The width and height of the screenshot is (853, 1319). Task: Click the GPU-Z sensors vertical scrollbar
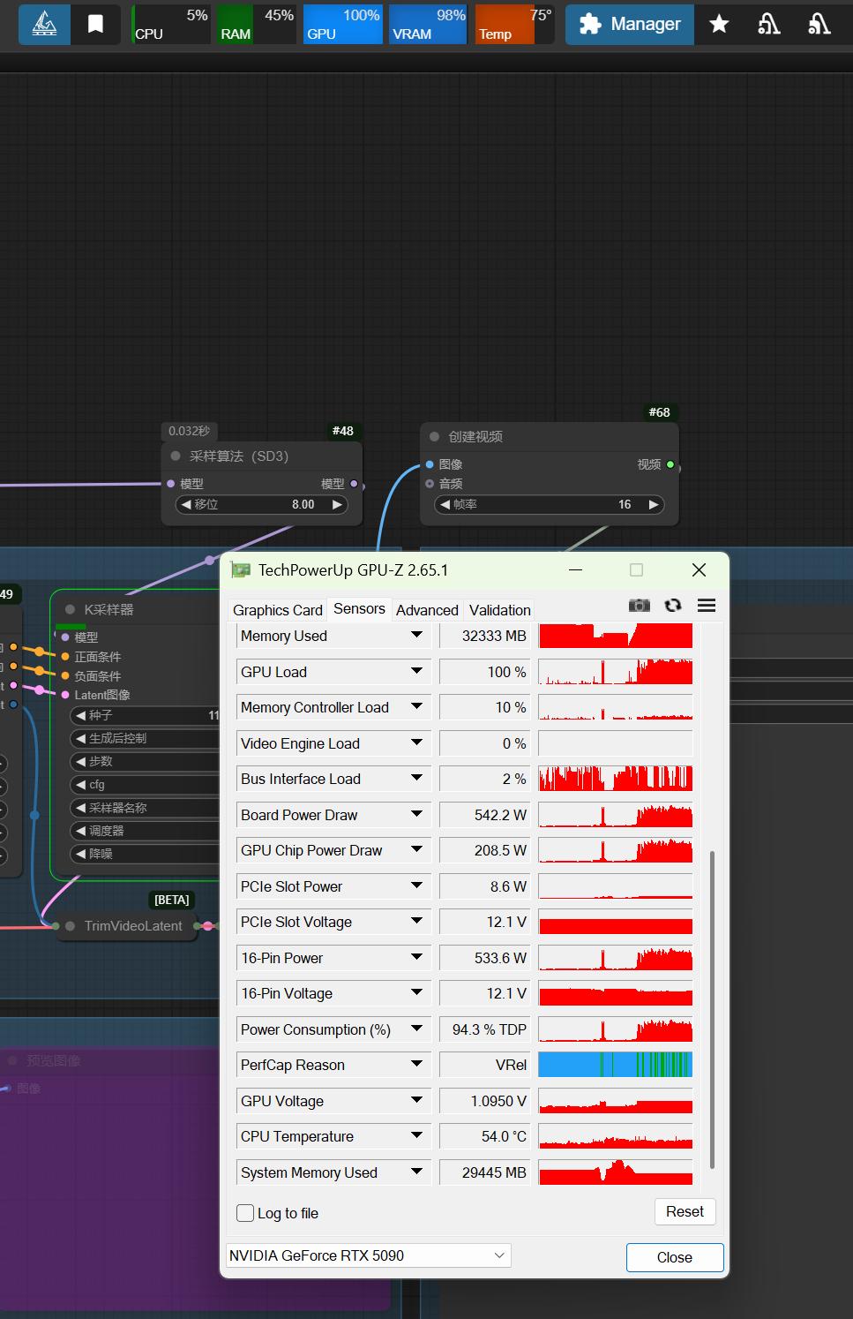click(x=712, y=1009)
